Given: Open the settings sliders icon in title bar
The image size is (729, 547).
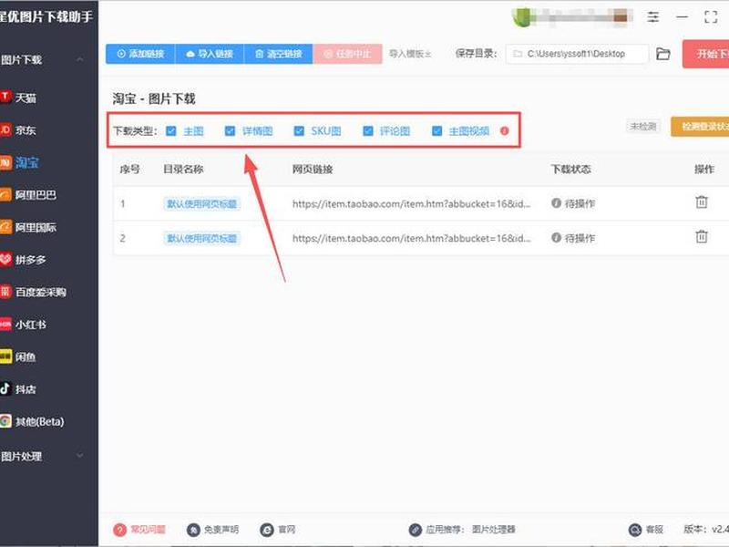Looking at the screenshot, I should pyautogui.click(x=653, y=17).
